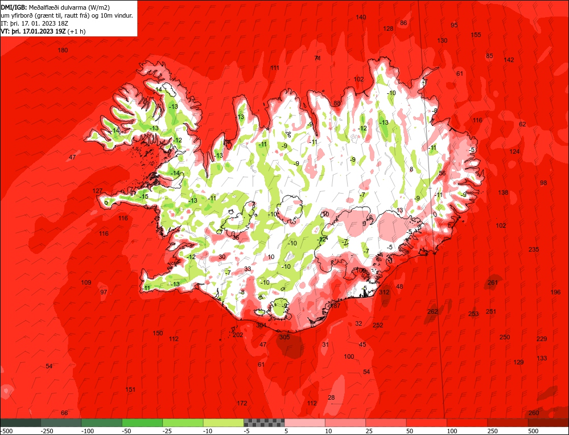Click the '-100' legend label
The width and height of the screenshot is (569, 435).
click(x=88, y=431)
